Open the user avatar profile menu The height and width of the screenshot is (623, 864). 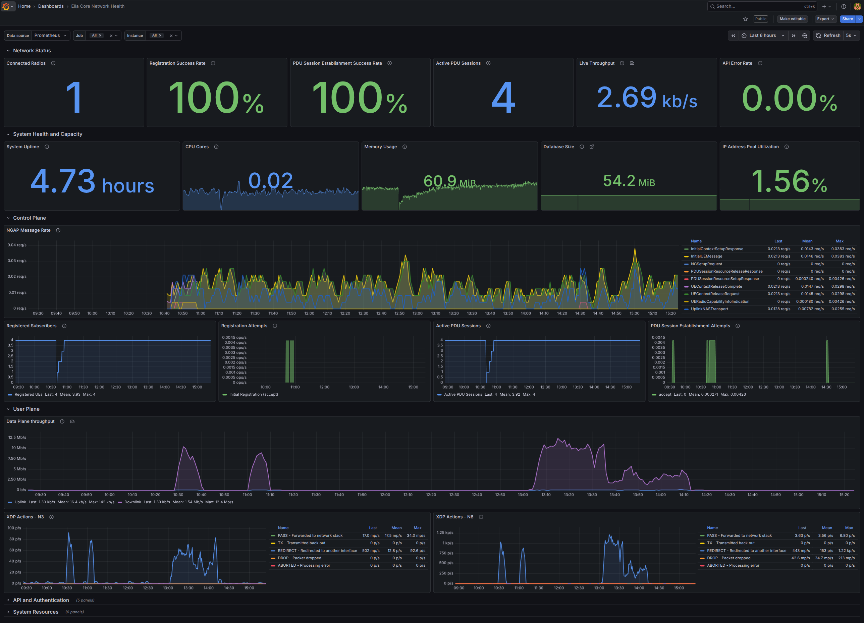pyautogui.click(x=857, y=6)
